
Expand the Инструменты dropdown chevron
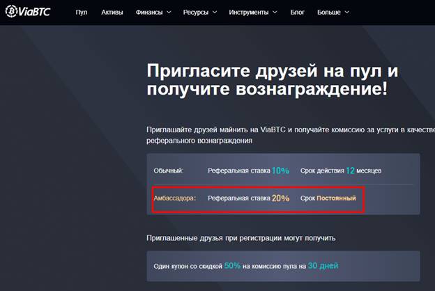(x=275, y=13)
